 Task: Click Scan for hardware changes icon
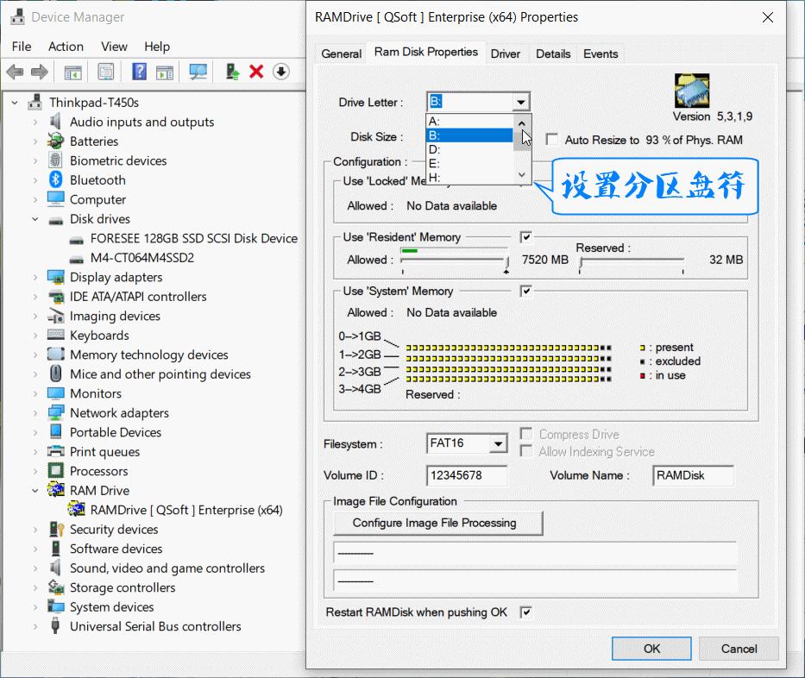[198, 72]
